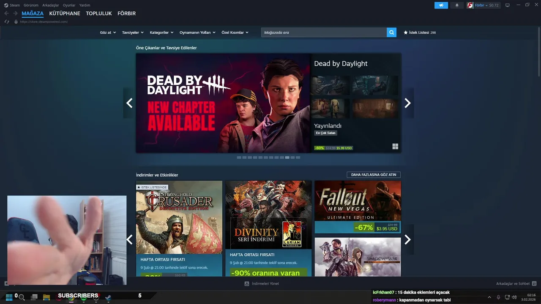Open the Stronghold Crusader Definitive Edition card
Screen dimensions: 541x304
179,228
